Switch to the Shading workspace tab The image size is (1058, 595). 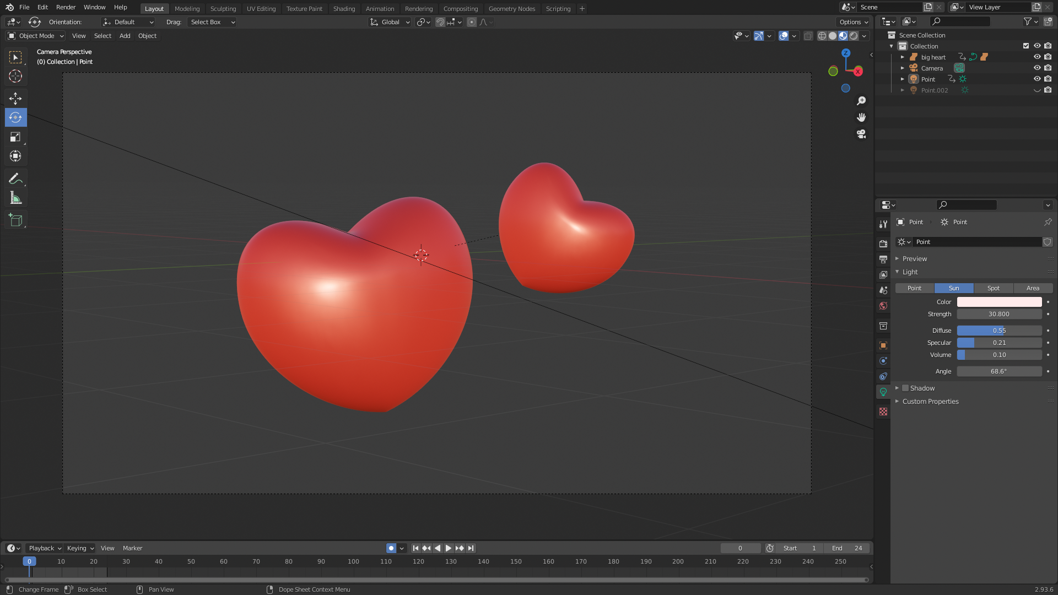(344, 9)
